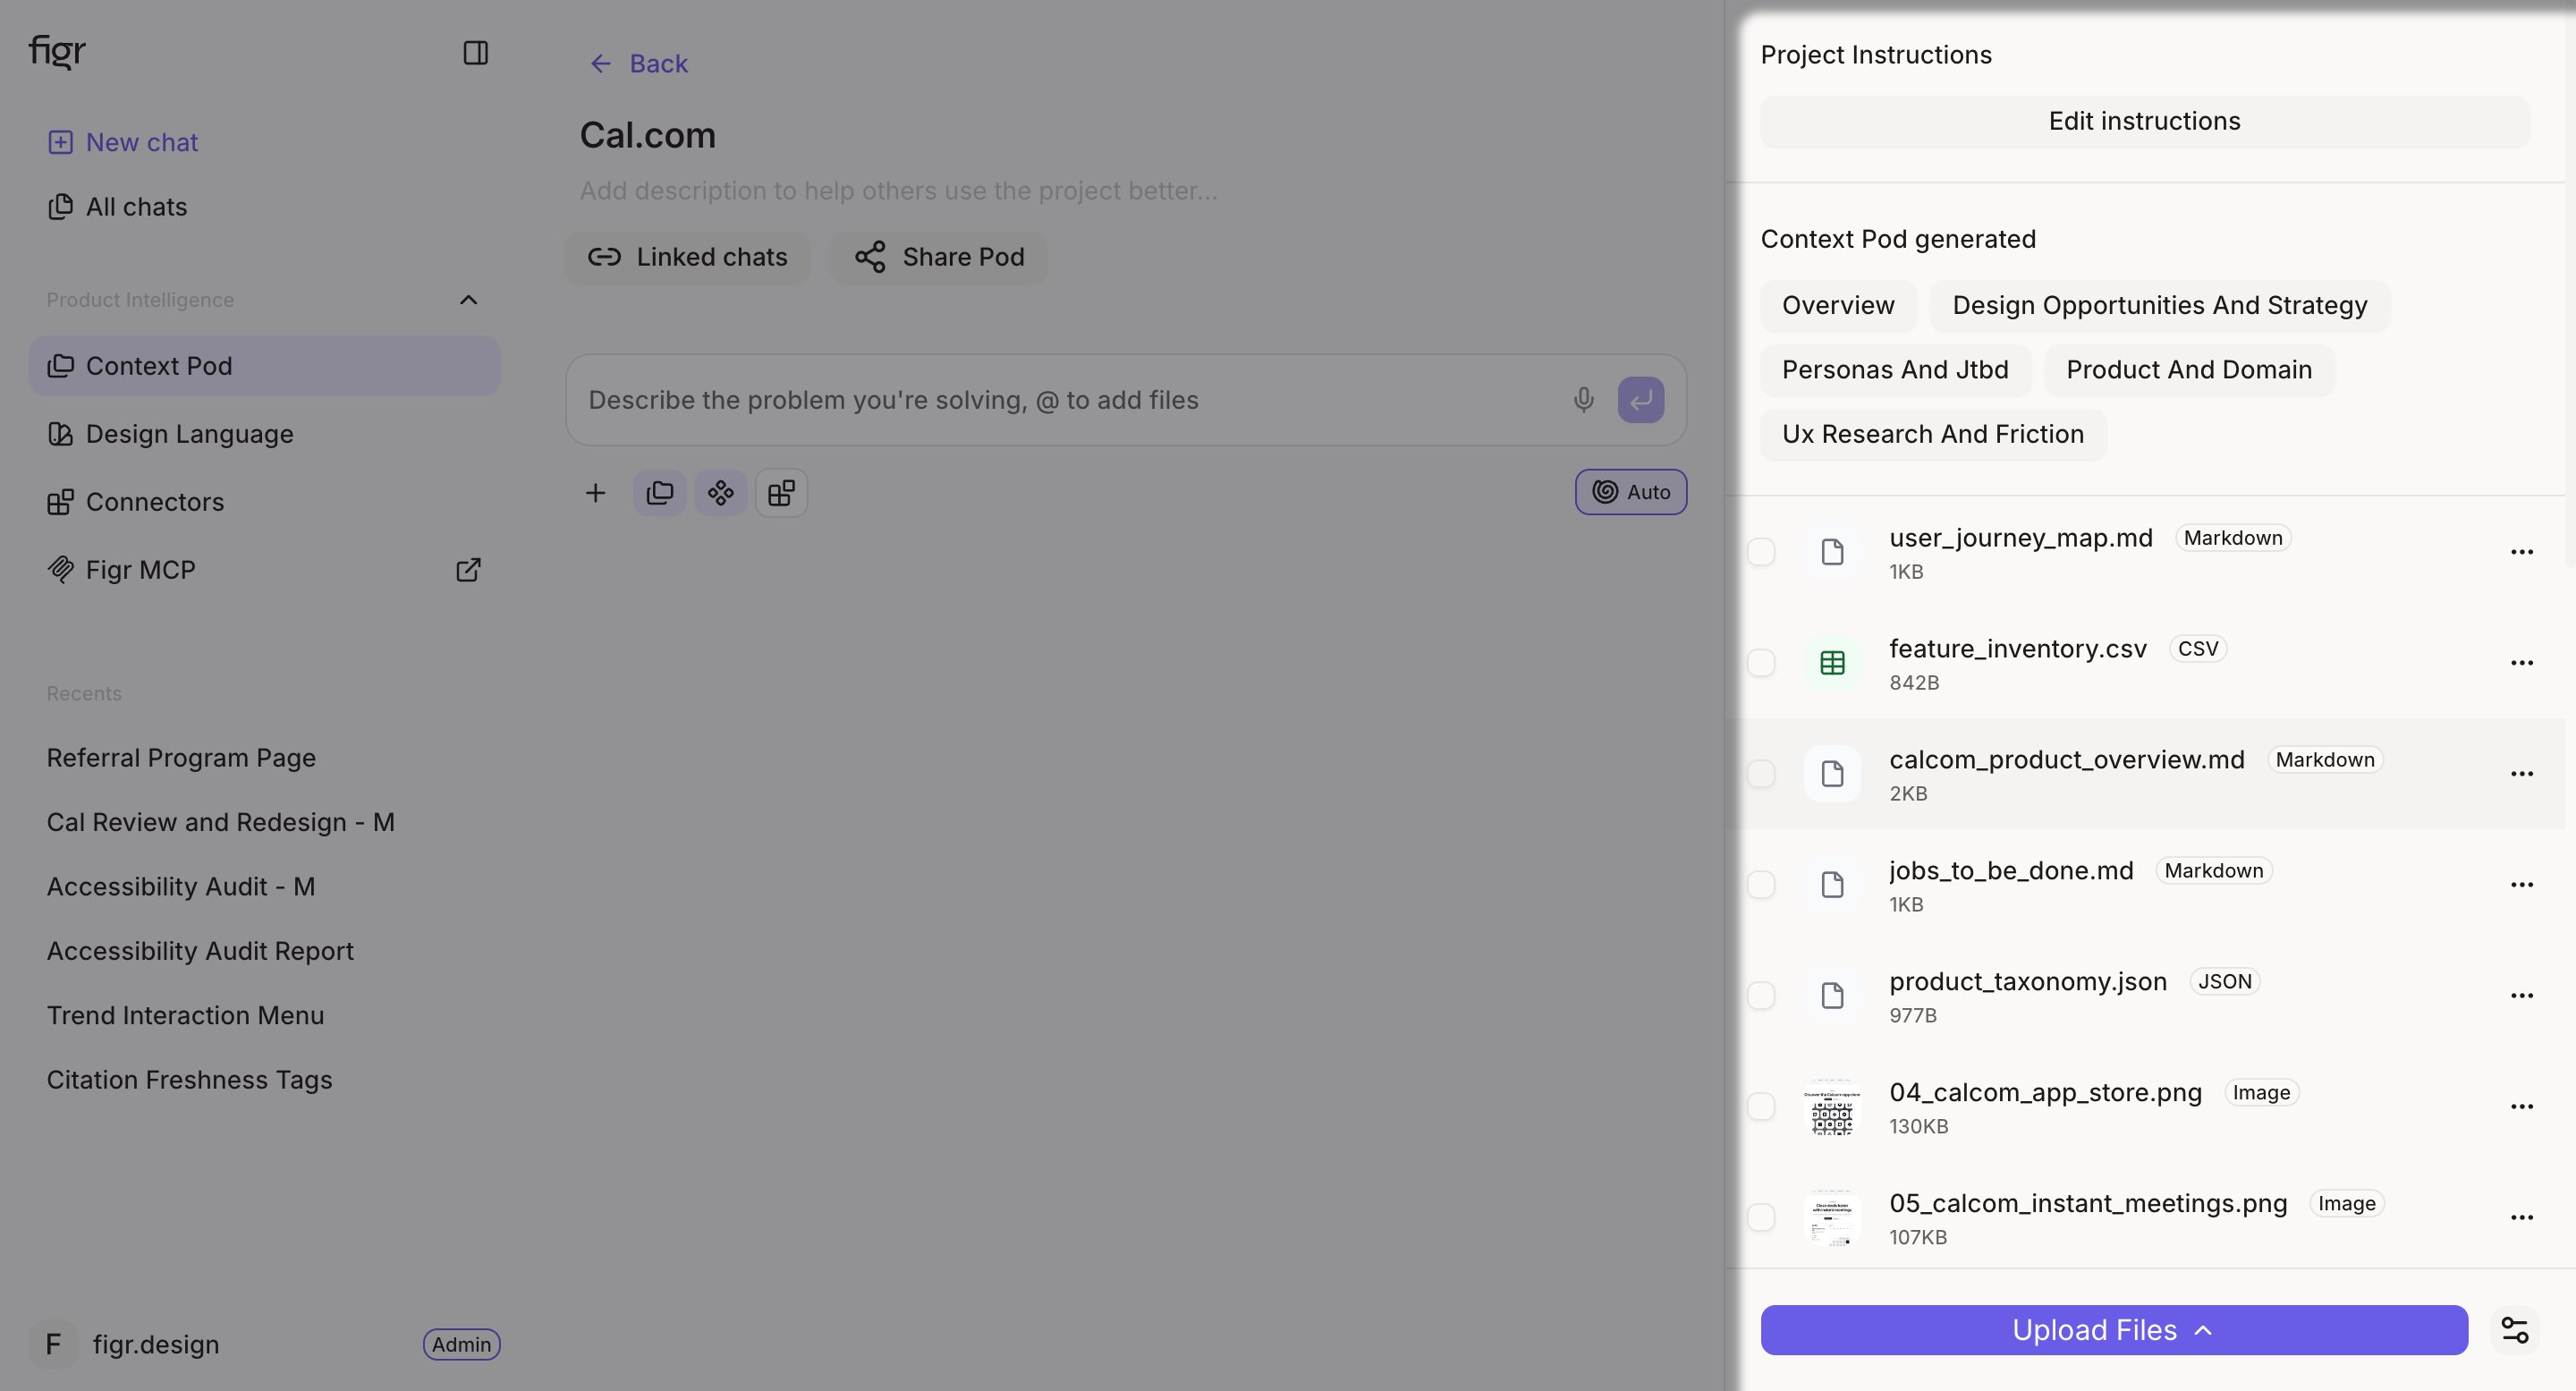This screenshot has height=1391, width=2576.
Task: Click the user_journey_map.md document icon
Action: click(1832, 552)
